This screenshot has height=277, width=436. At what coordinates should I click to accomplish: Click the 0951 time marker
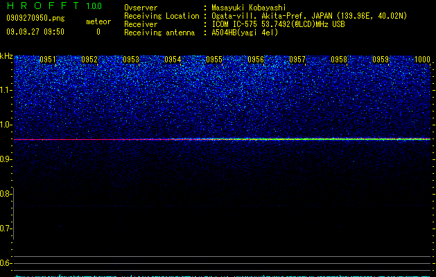(48, 60)
